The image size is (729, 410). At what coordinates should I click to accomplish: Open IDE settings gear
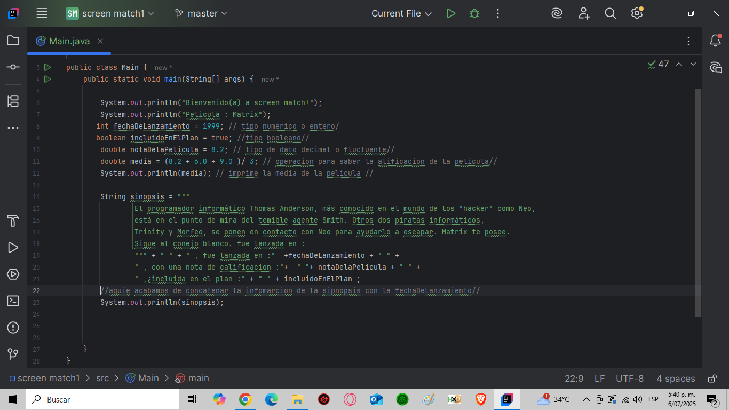[637, 13]
